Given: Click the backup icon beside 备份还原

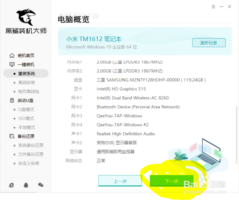Looking at the screenshot, I should [12, 136].
